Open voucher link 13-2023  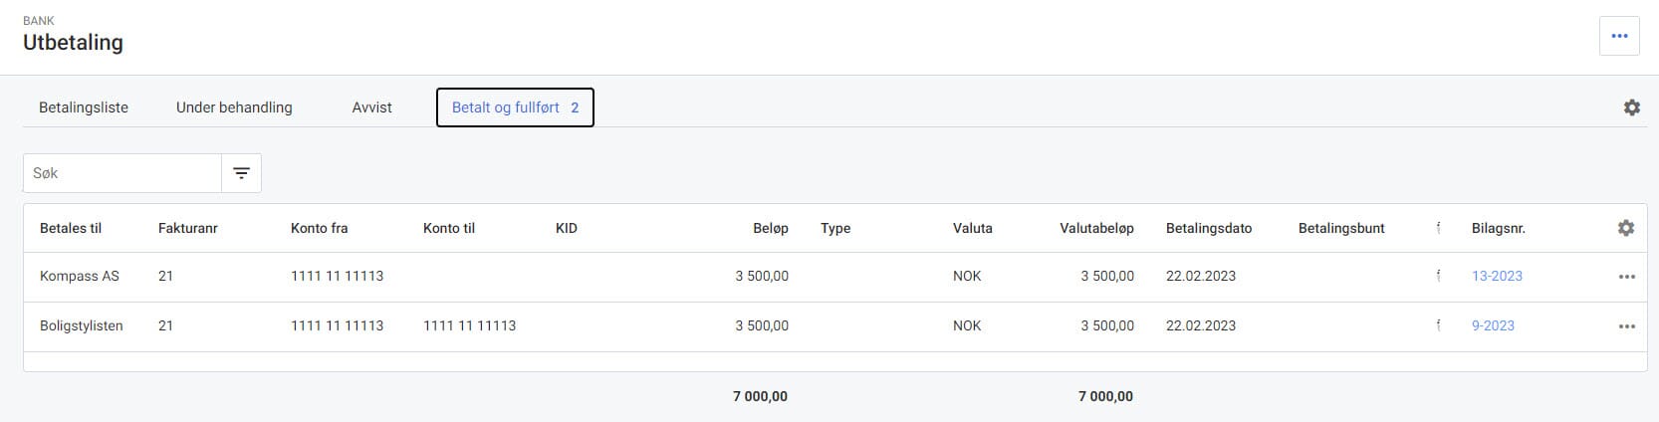pos(1497,276)
